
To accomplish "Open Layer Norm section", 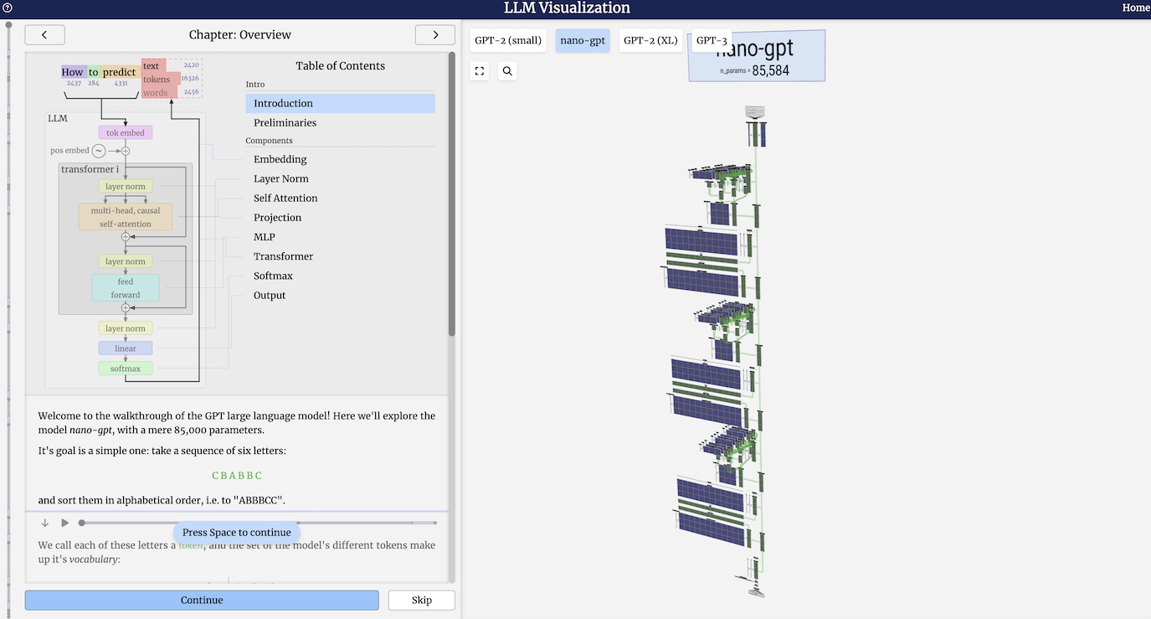I will click(280, 178).
